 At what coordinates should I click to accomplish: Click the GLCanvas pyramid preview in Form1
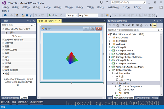point(72,58)
